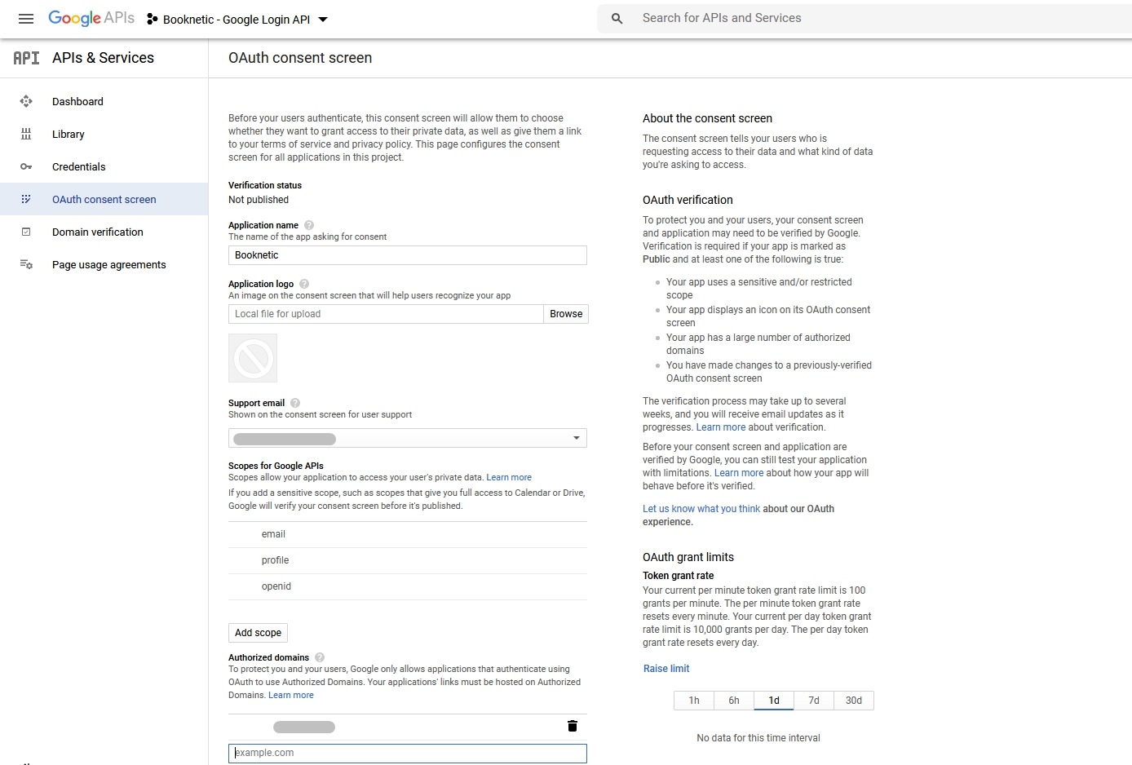Click the Credentials key icon
The width and height of the screenshot is (1132, 765).
[x=26, y=166]
